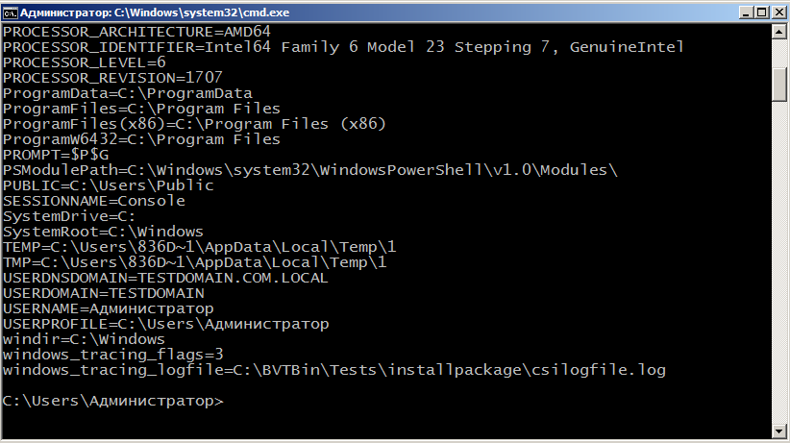Click the PROCESSOR_IDENTIFIER output line

click(x=343, y=47)
